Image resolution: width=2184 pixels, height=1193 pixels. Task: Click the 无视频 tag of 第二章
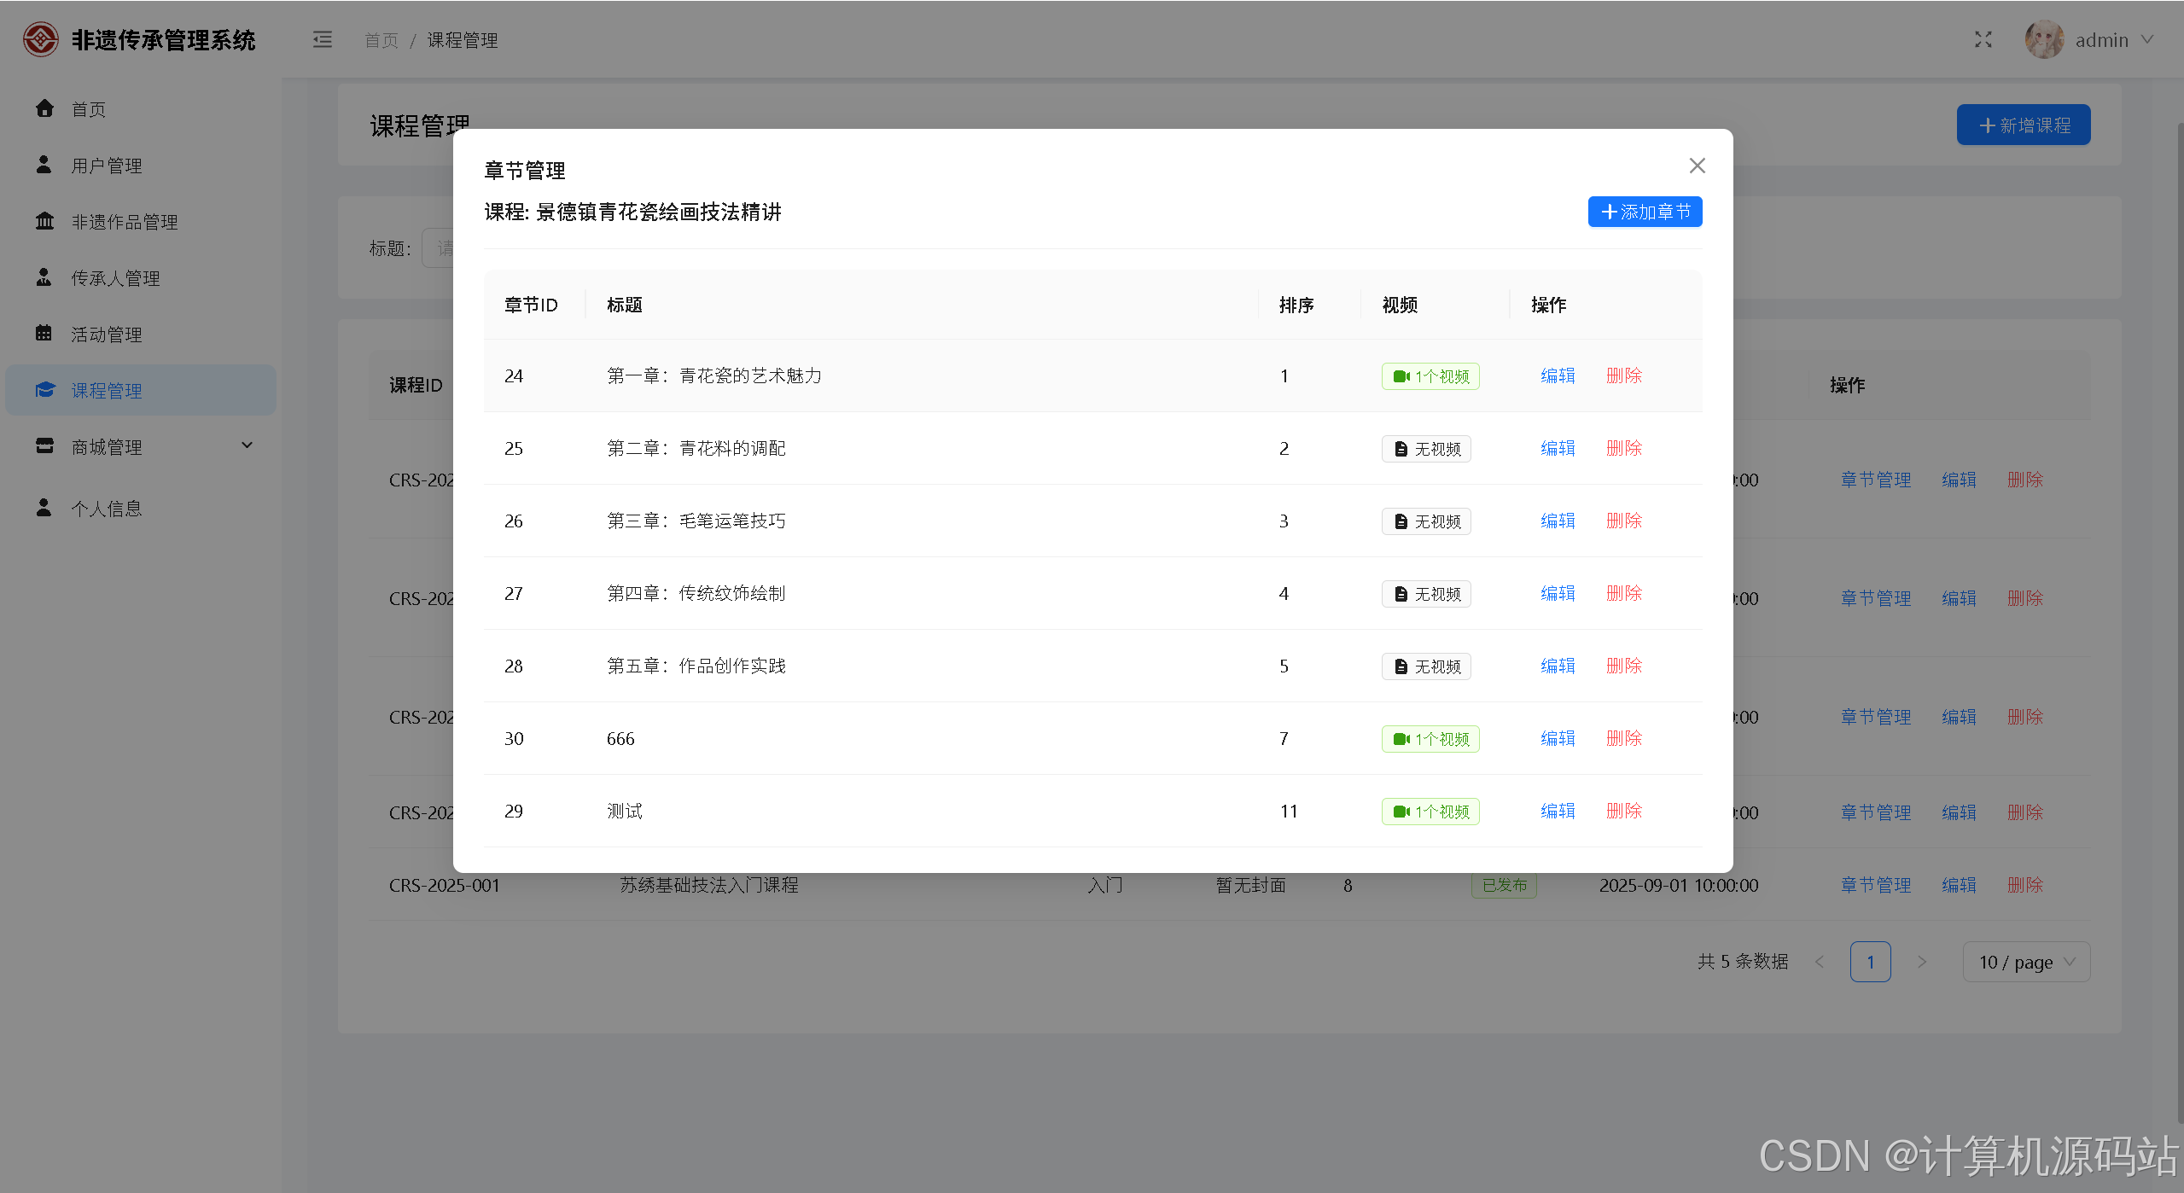click(1426, 449)
